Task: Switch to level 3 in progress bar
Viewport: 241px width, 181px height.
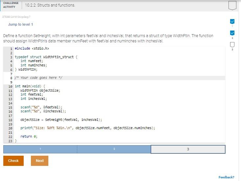Action: [188, 149]
